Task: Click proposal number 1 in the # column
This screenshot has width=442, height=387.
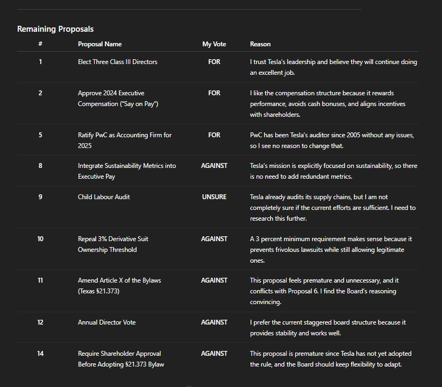Action: 40,62
